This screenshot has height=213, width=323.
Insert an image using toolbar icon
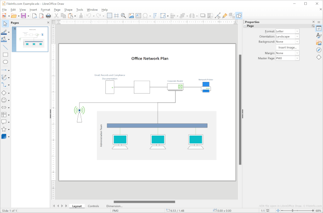131,16
